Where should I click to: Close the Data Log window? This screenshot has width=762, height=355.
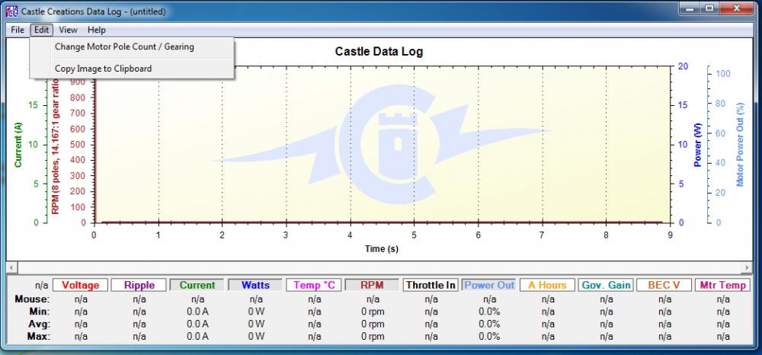[x=737, y=8]
